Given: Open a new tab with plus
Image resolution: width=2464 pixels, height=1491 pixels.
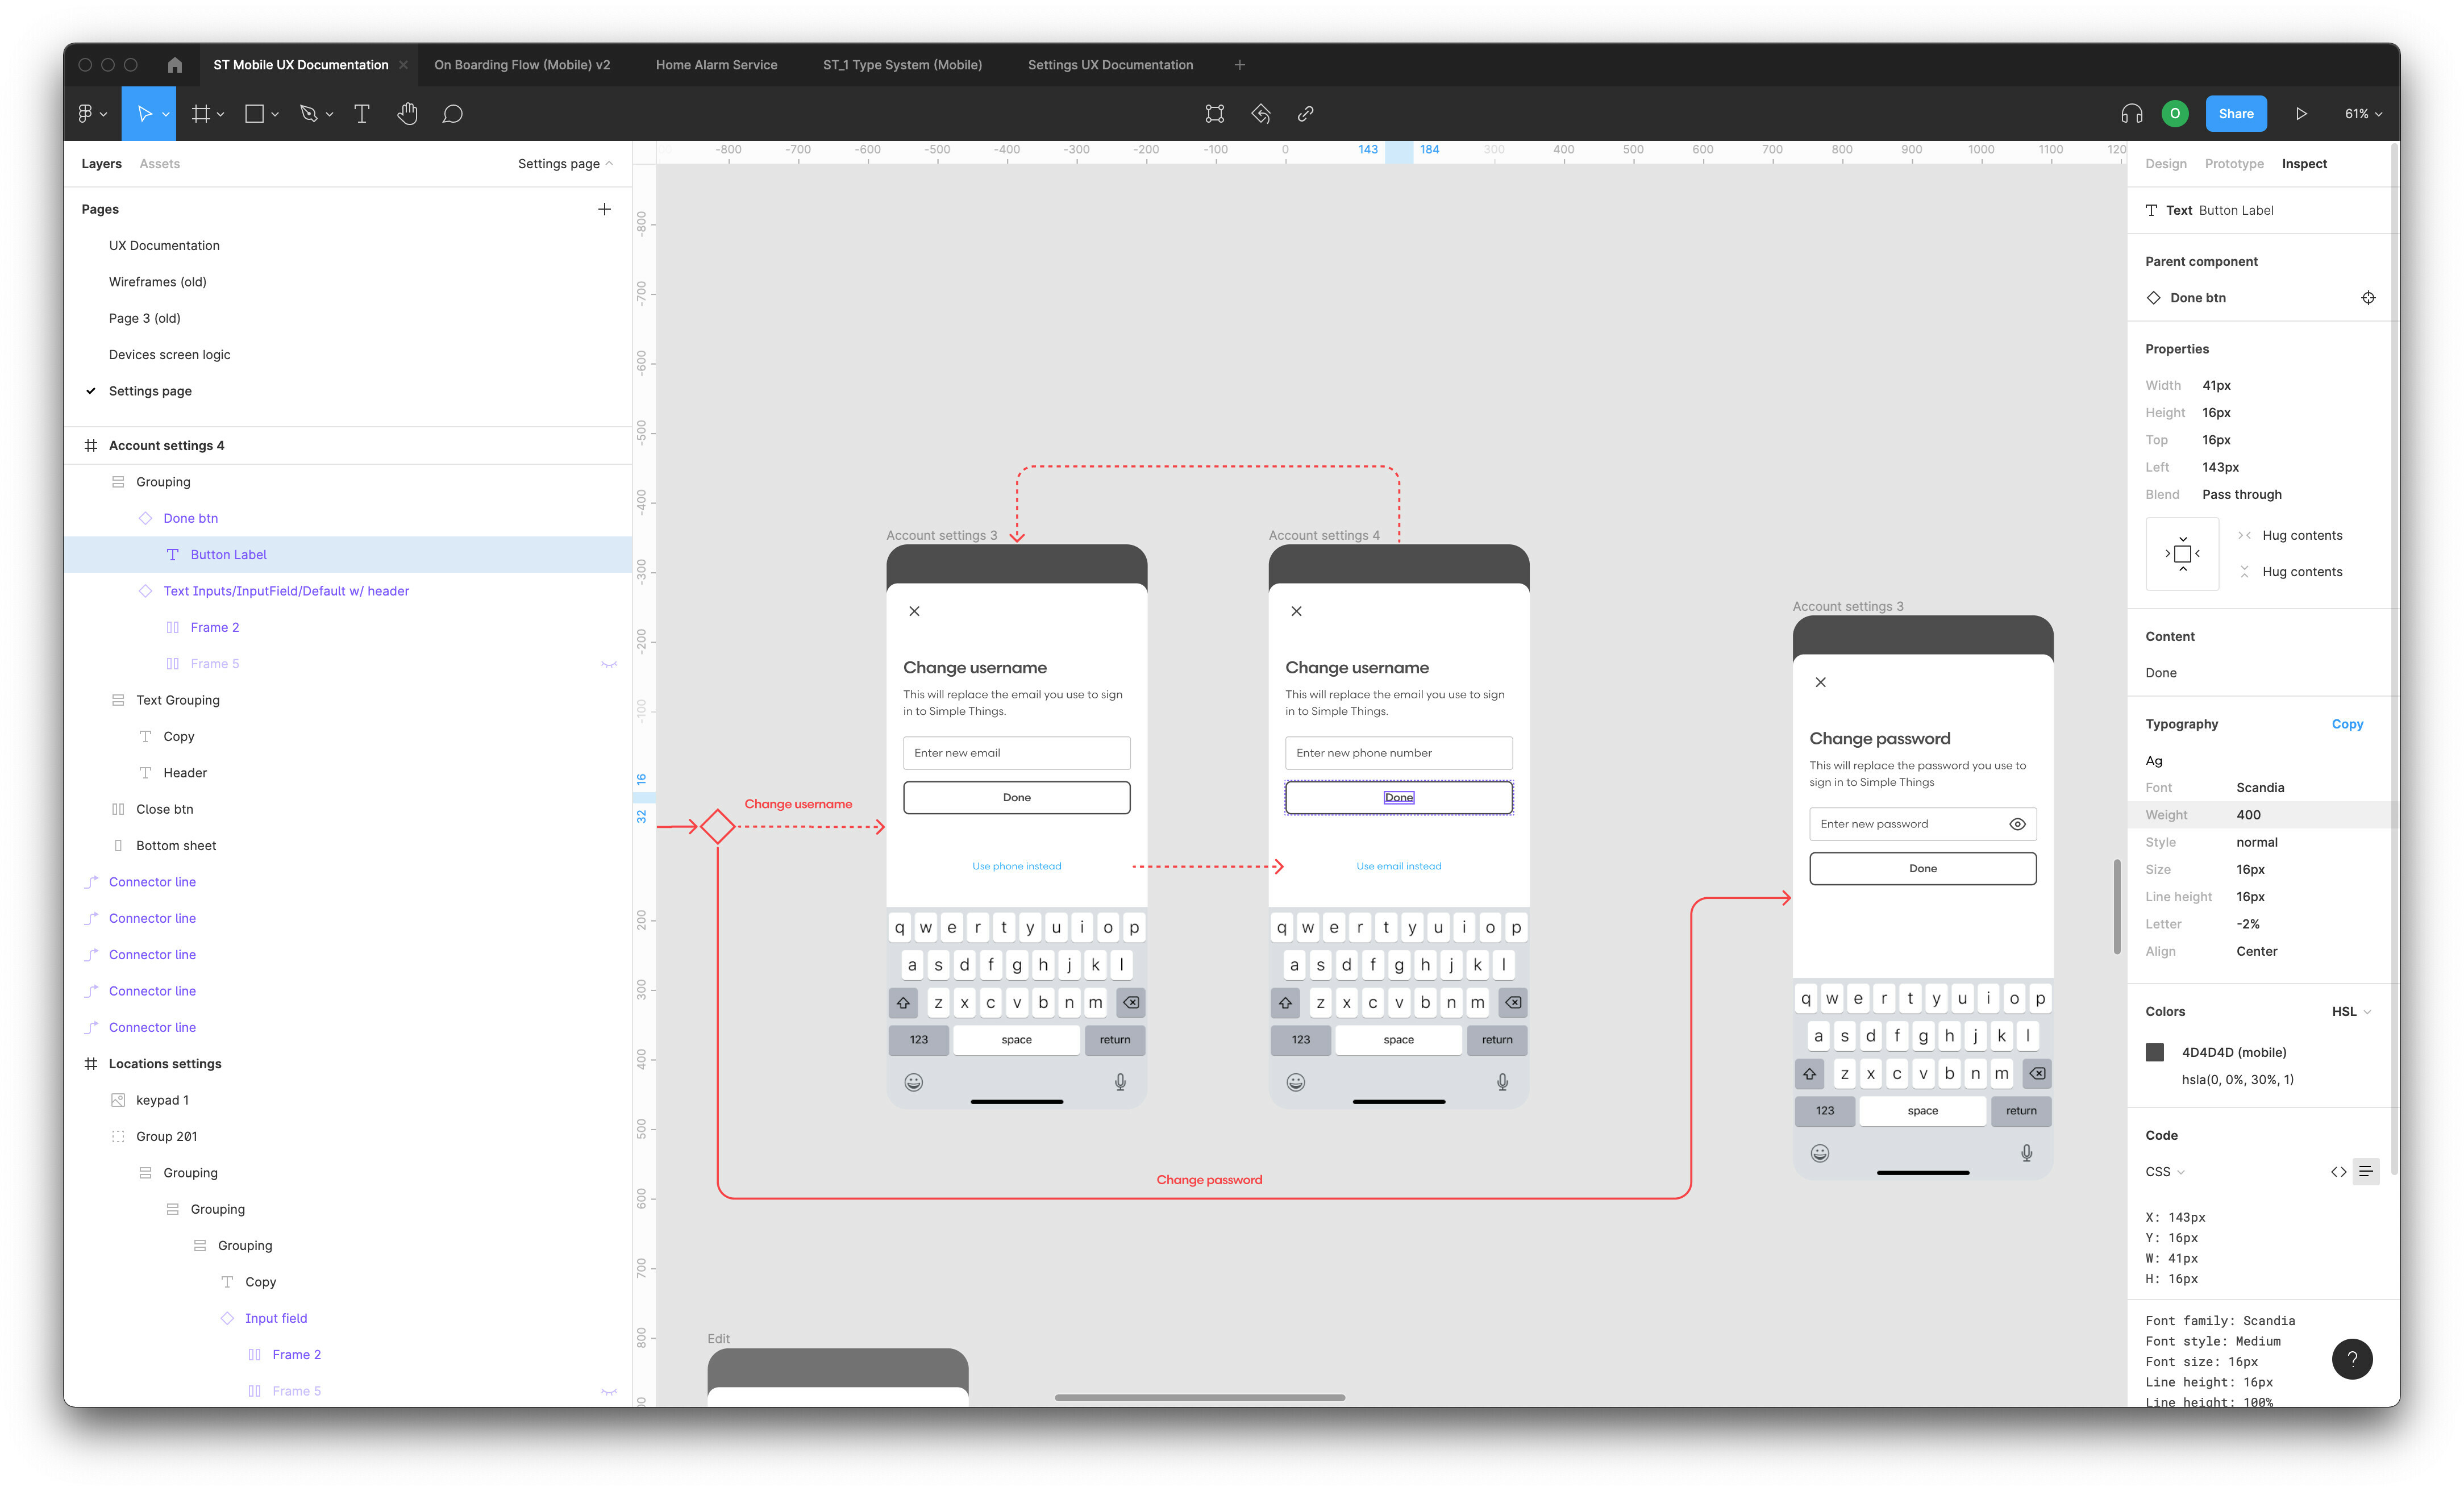Looking at the screenshot, I should (x=1240, y=65).
